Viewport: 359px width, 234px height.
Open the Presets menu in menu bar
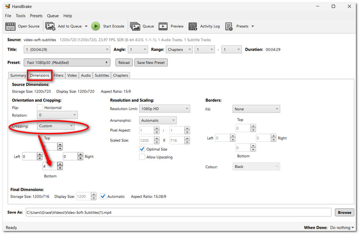tap(36, 16)
